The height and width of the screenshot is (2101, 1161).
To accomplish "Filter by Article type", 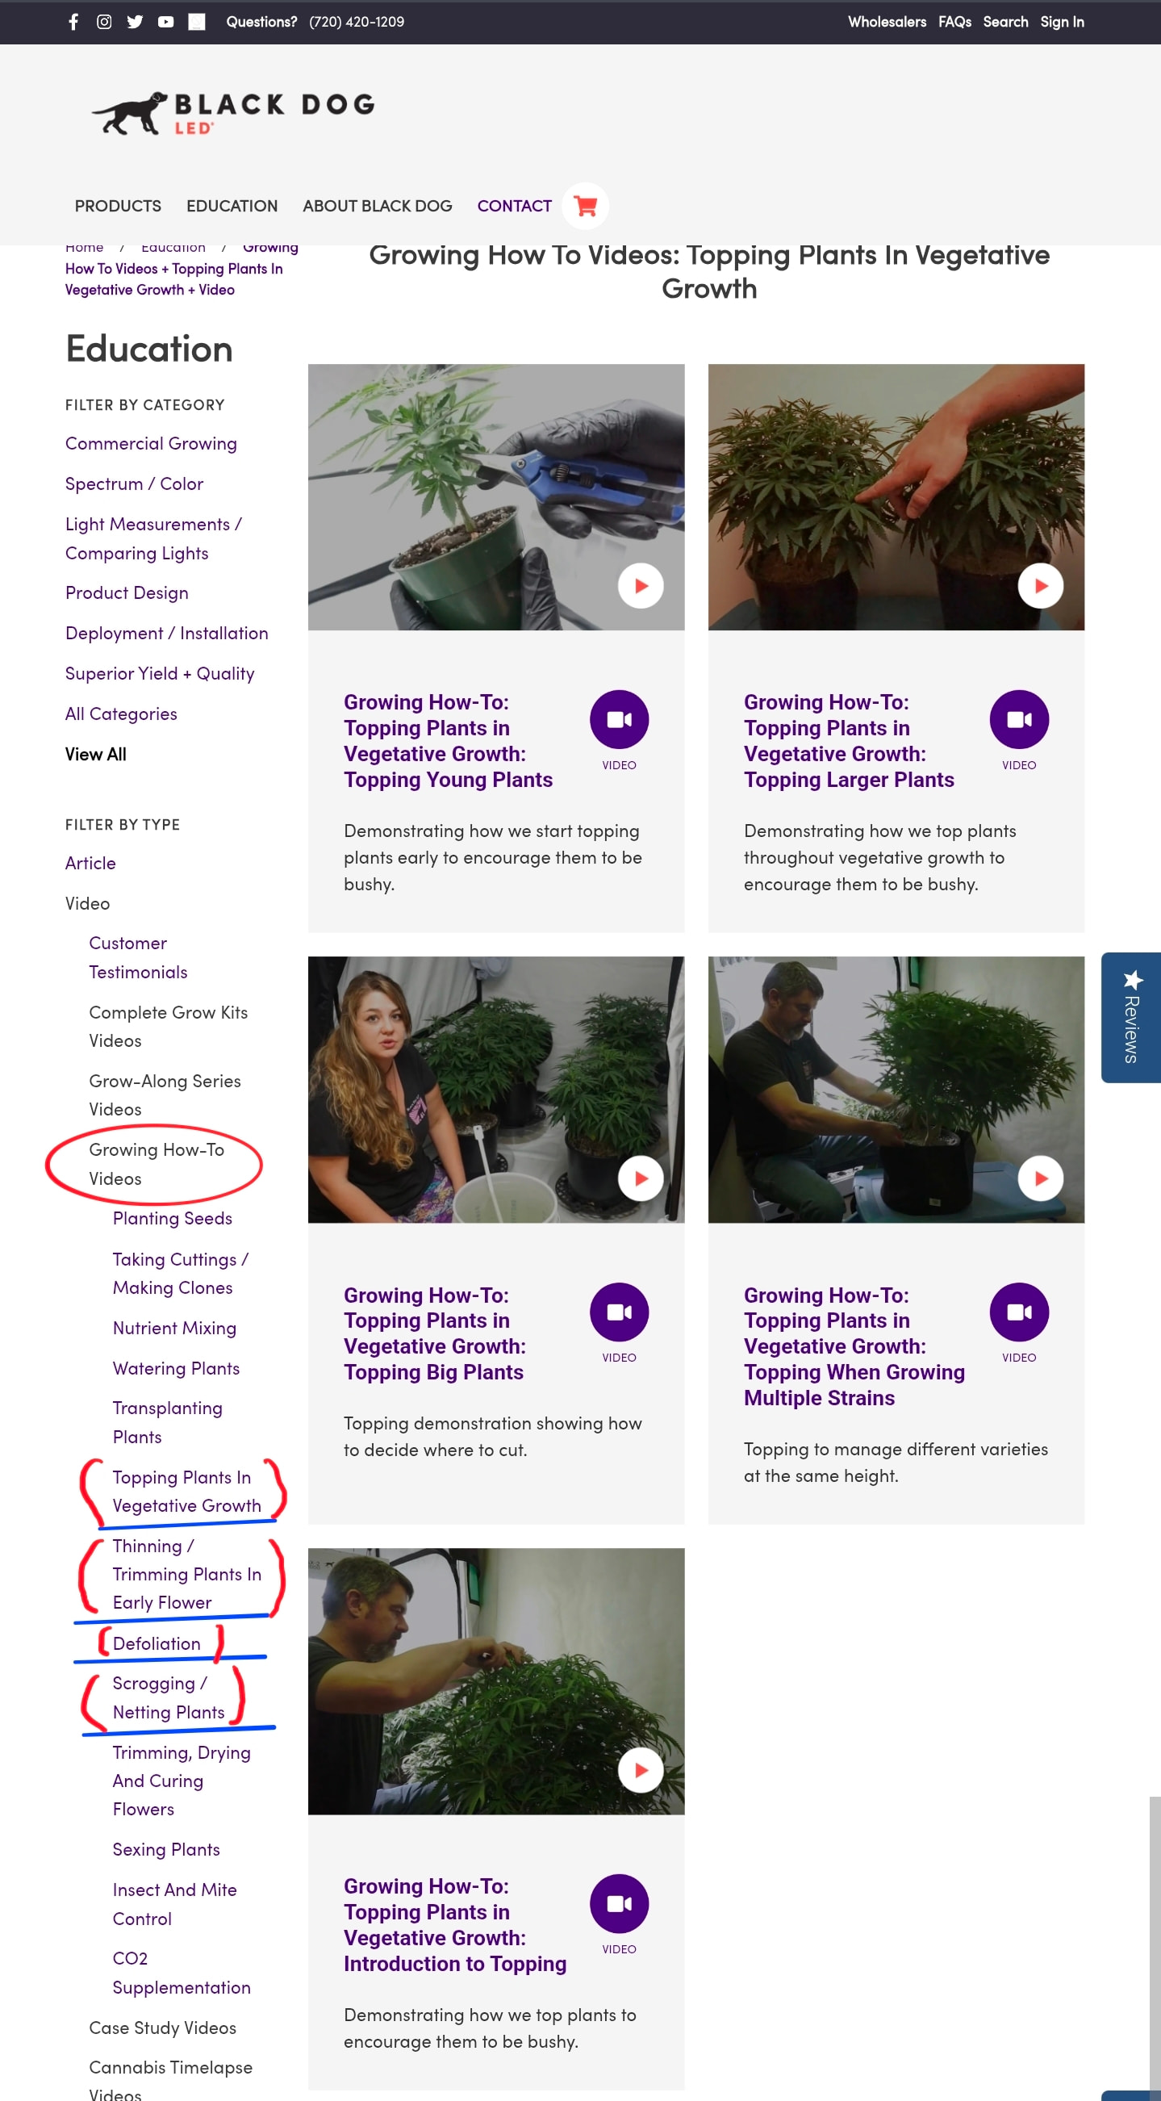I will coord(90,863).
